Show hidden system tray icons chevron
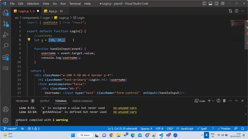The width and height of the screenshot is (248, 139). point(202,135)
